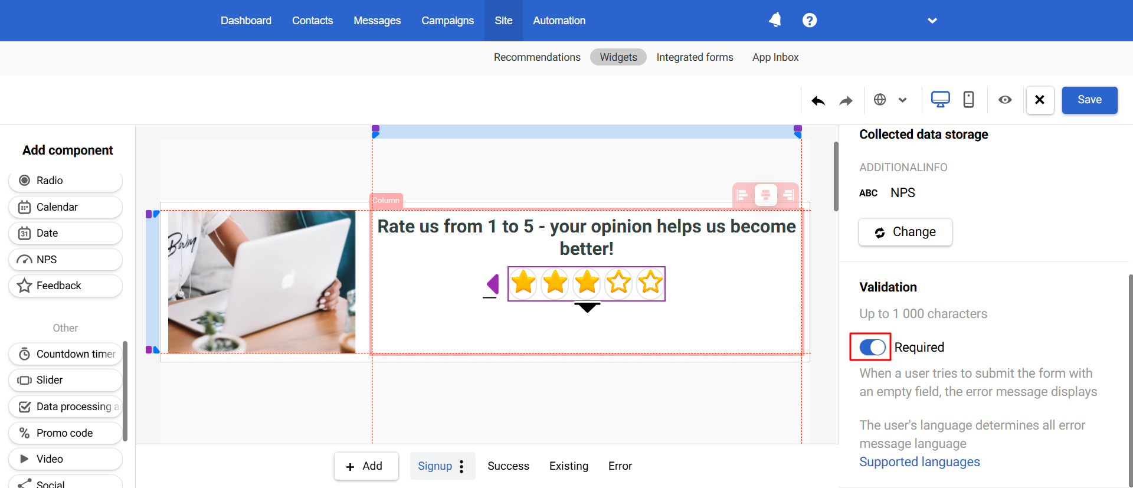Add a Slider component
Image resolution: width=1133 pixels, height=488 pixels.
[66, 380]
